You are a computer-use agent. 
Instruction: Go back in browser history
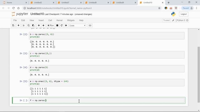[3, 8]
